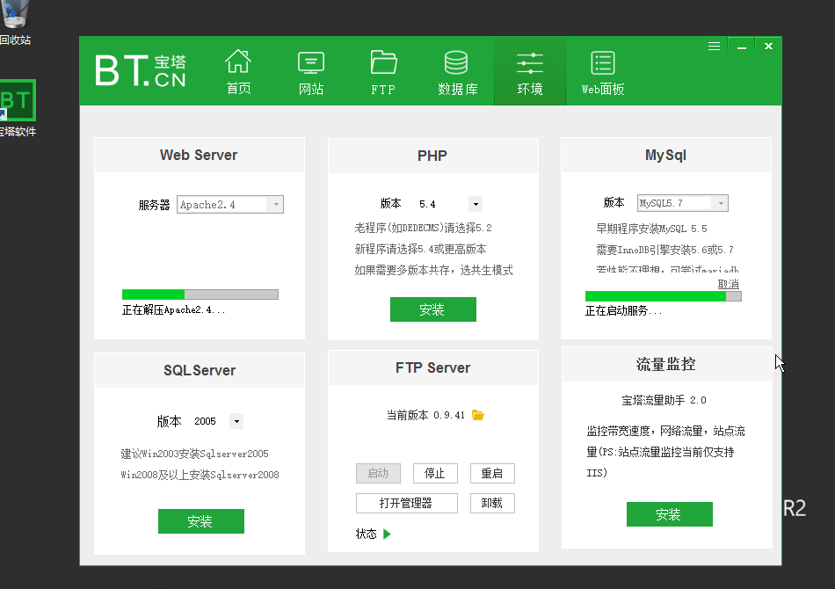This screenshot has height=589, width=835.
Task: Switch to the FTP tab label
Action: [383, 90]
